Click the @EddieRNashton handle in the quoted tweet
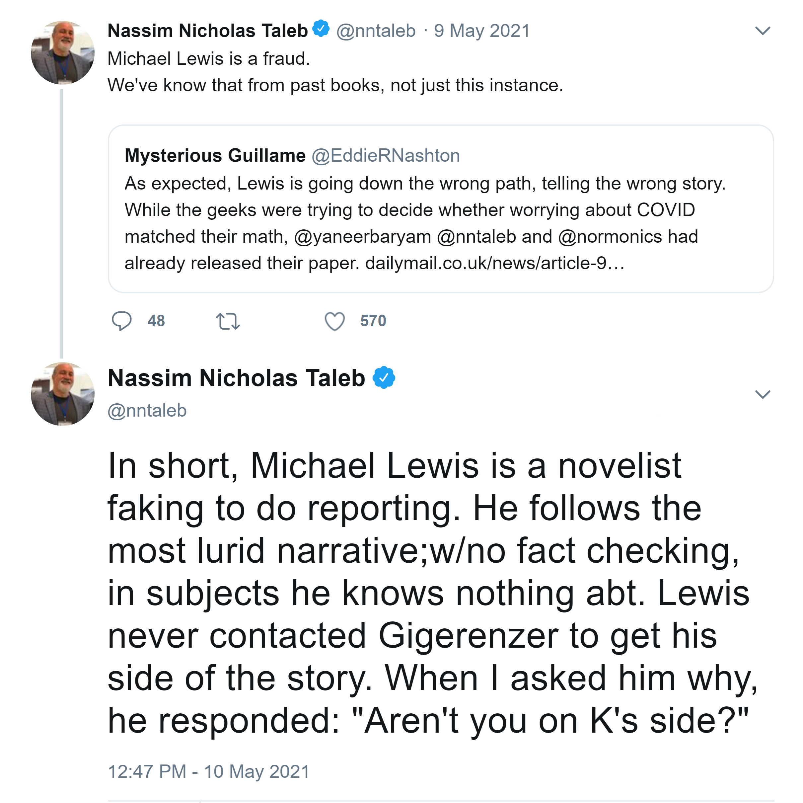Screen dimensions: 803x803 385,156
